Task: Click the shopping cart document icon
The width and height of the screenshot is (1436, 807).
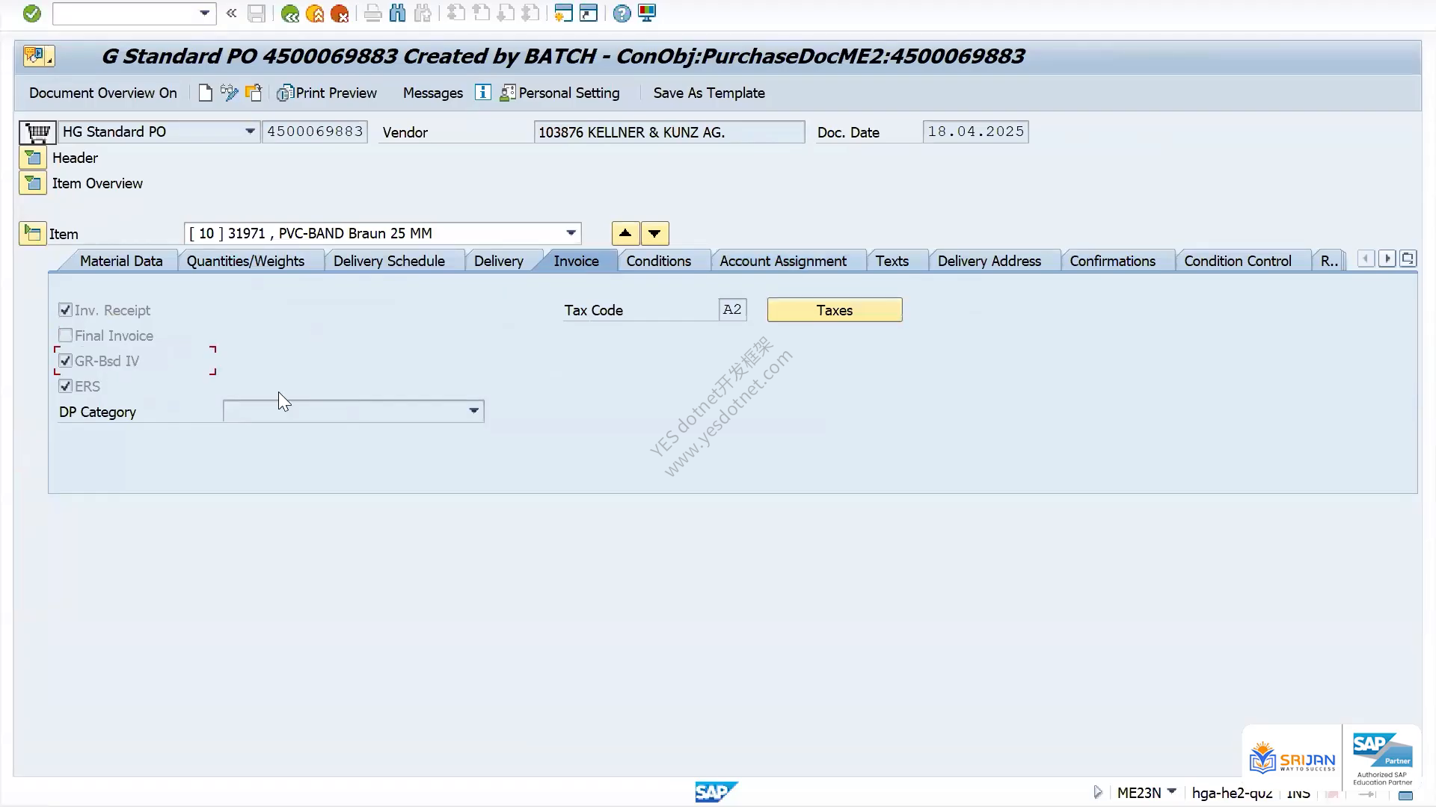Action: click(37, 132)
